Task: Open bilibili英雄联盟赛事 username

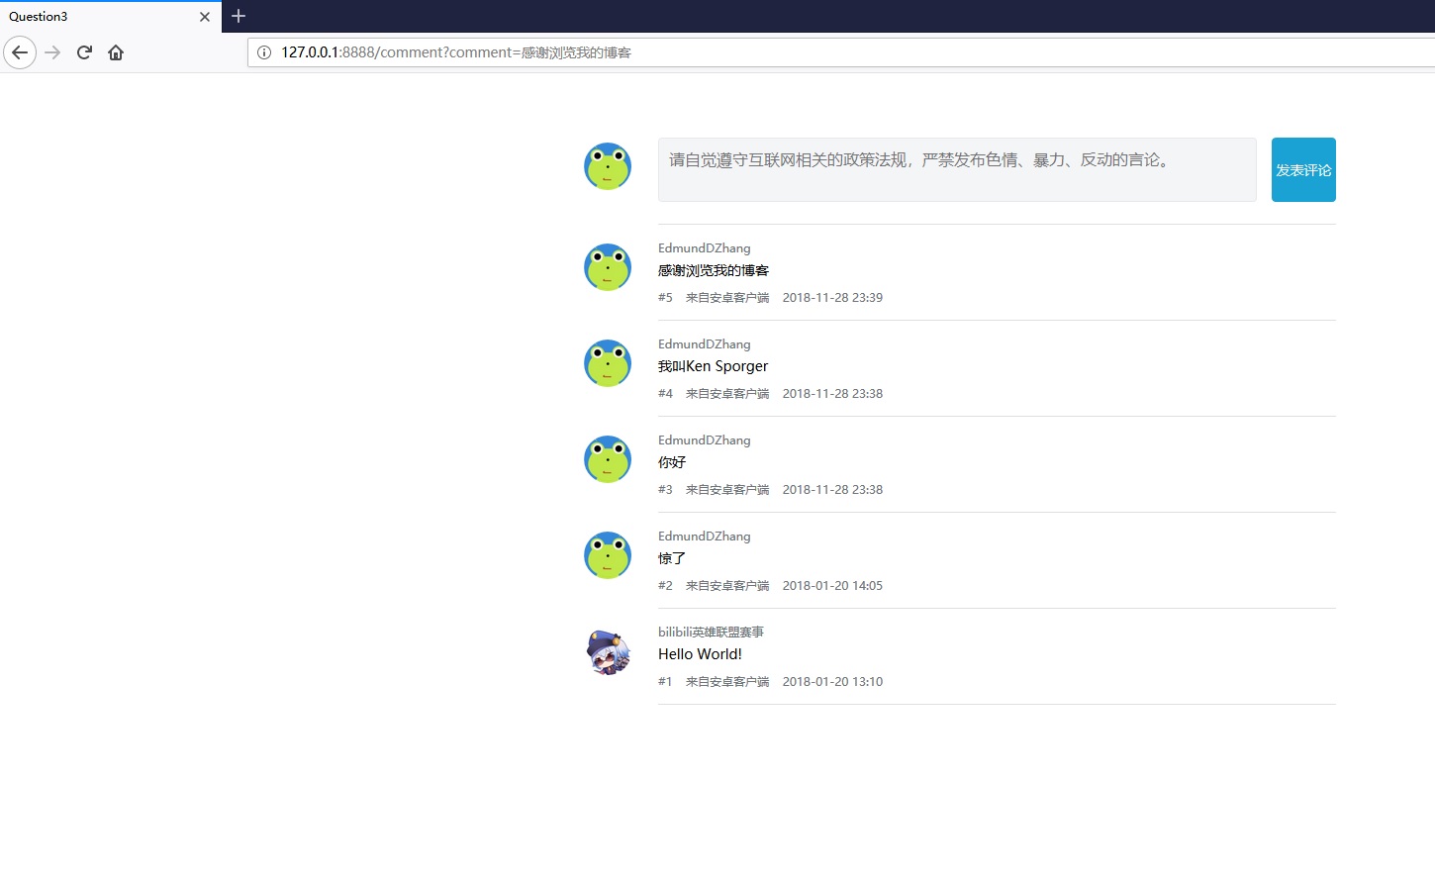Action: (x=711, y=632)
